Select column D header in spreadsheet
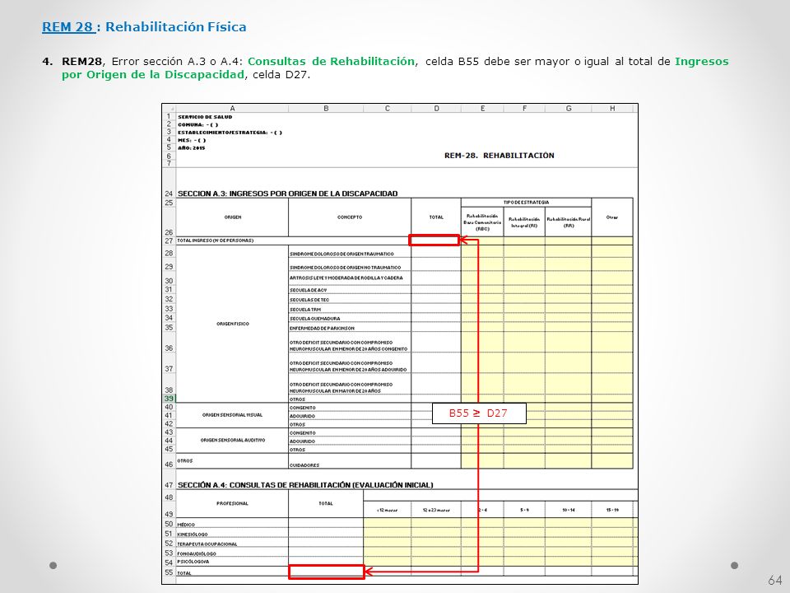The width and height of the screenshot is (790, 593). point(436,109)
